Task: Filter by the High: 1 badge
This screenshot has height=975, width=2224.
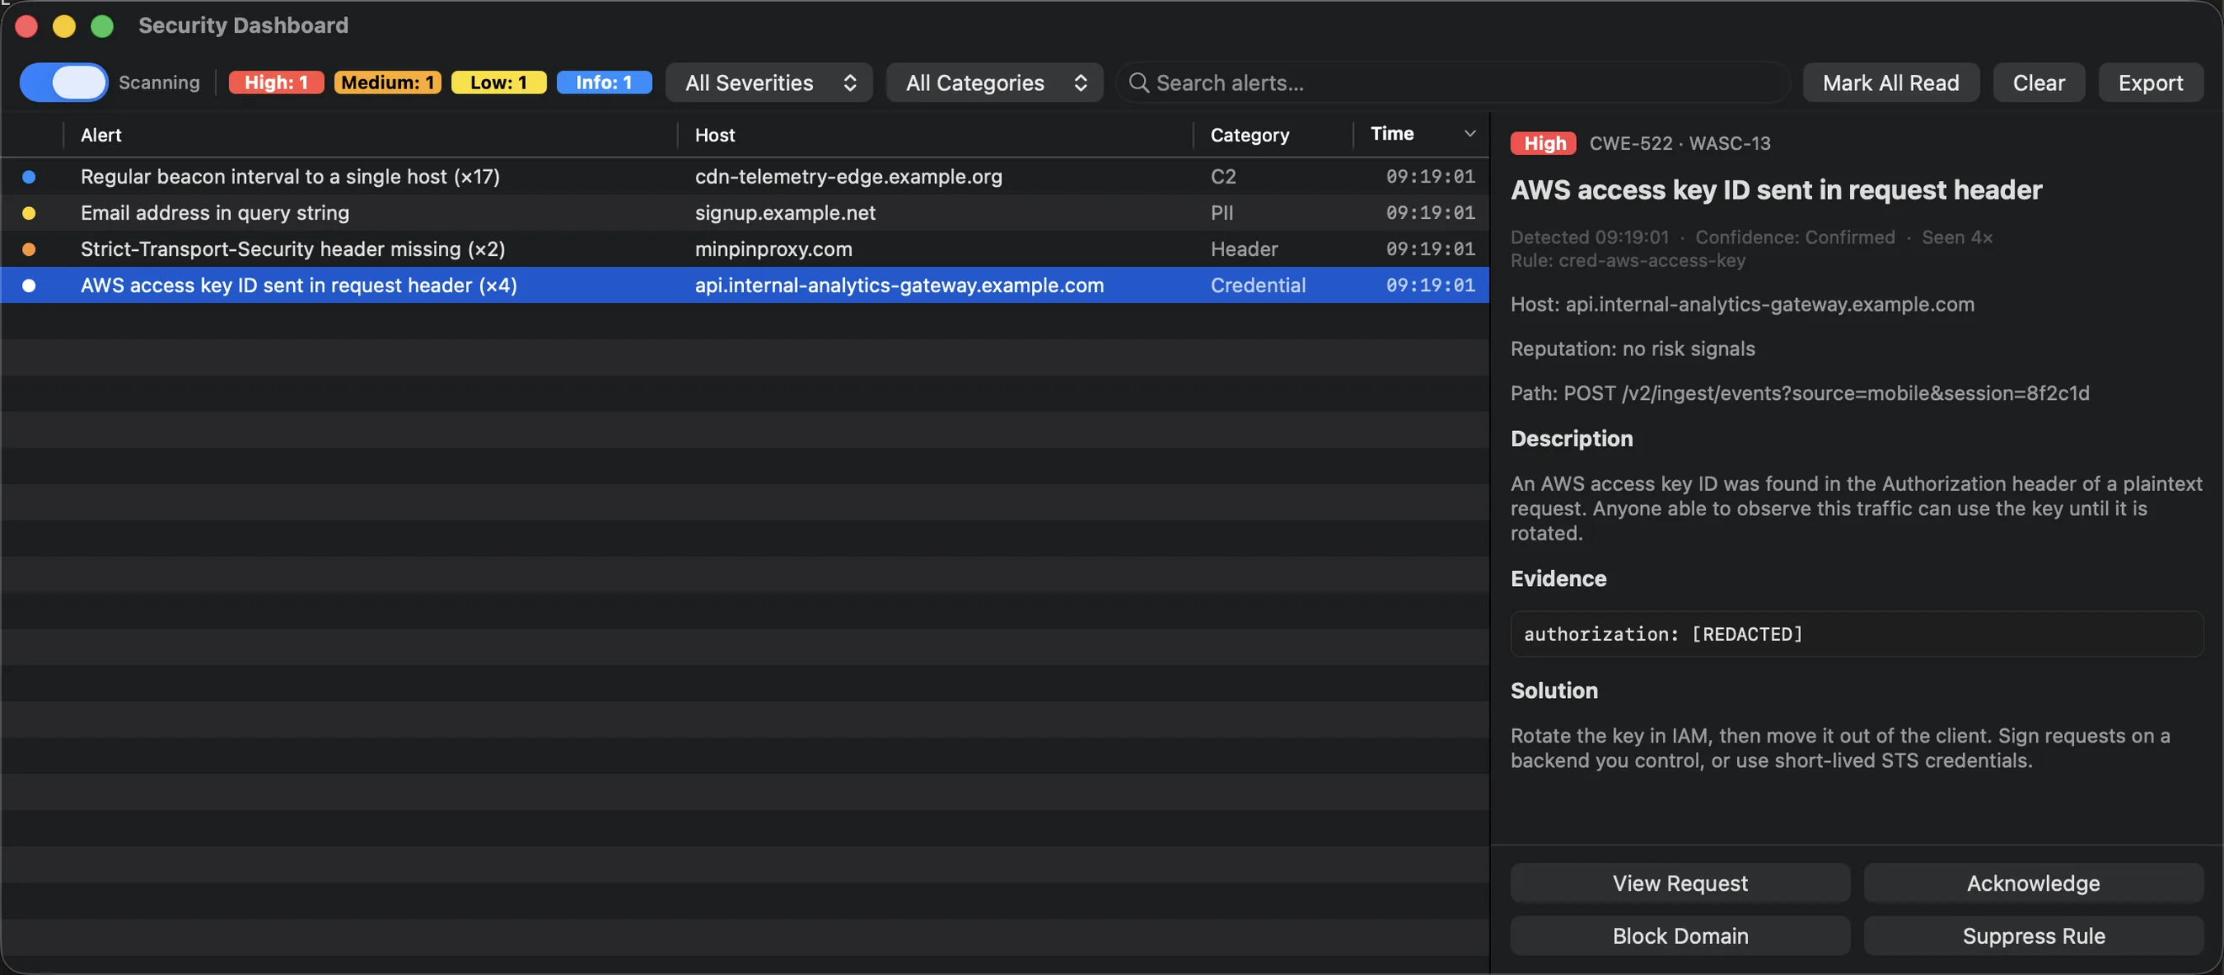Action: coord(275,83)
